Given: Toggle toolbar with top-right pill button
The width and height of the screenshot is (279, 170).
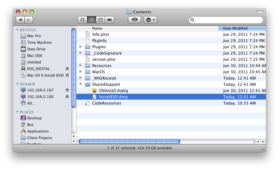Looking at the screenshot, I should [x=260, y=12].
